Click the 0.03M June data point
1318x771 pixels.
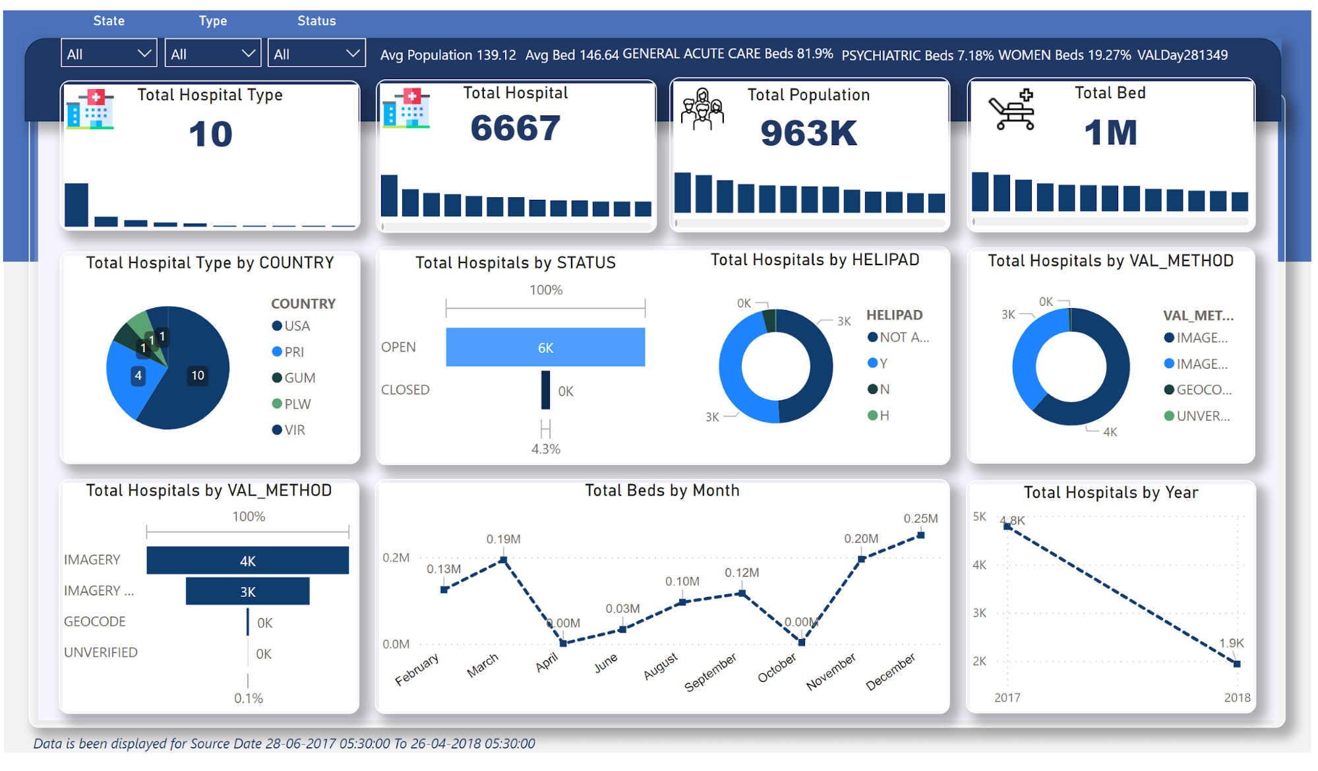point(622,629)
